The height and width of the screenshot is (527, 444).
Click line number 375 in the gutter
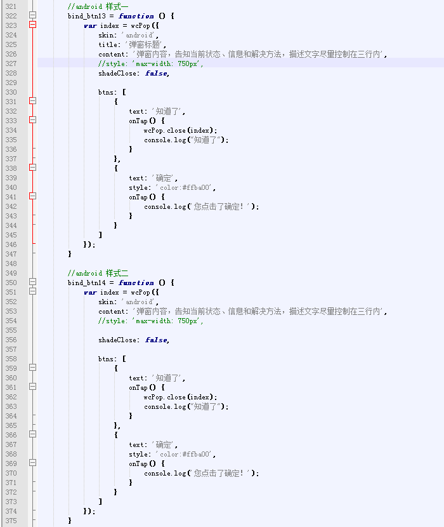(11, 521)
